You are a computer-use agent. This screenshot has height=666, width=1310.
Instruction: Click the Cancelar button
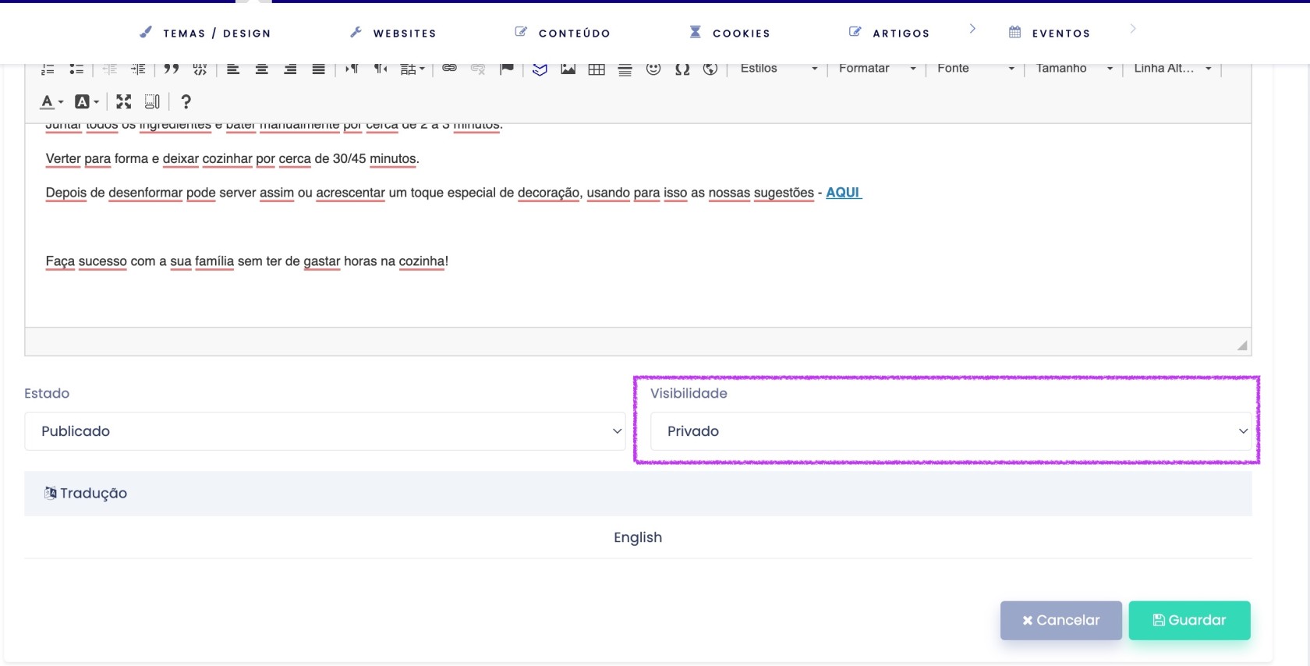tap(1061, 620)
